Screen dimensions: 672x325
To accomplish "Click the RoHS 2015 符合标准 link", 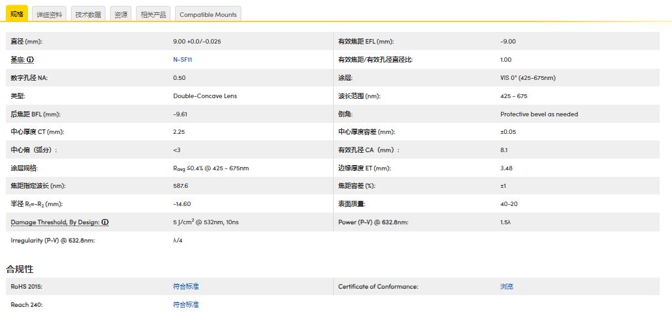I will (x=185, y=287).
